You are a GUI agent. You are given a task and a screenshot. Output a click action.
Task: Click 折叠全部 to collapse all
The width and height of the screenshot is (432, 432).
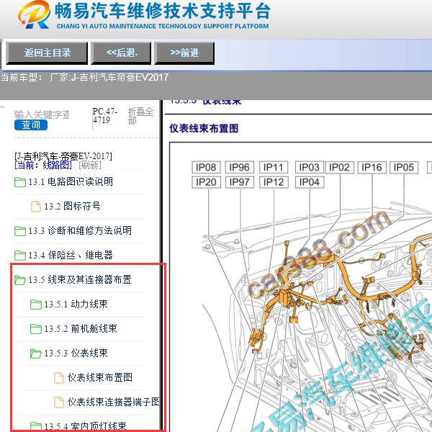(140, 116)
